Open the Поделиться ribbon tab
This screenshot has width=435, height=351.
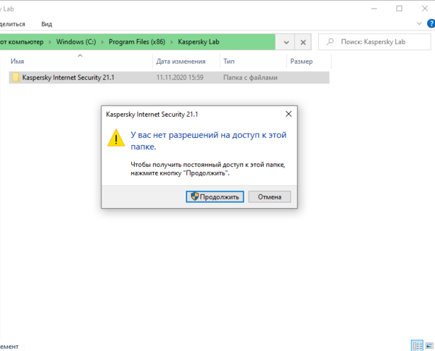click(x=12, y=24)
